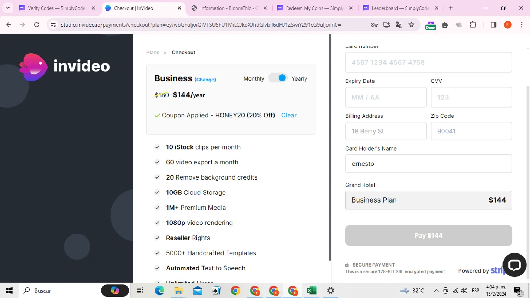Open the Extensions puzzle icon
Image resolution: width=530 pixels, height=298 pixels.
pyautogui.click(x=473, y=25)
